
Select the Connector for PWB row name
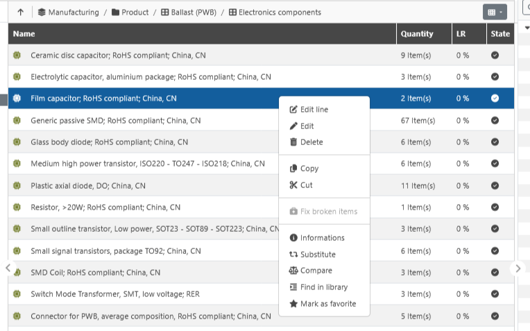[151, 316]
